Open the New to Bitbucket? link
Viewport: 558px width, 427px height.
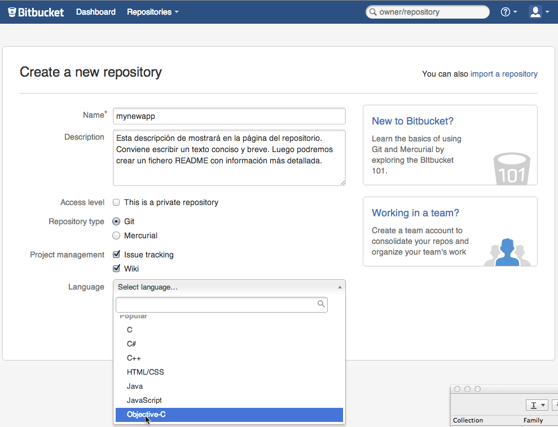click(412, 121)
